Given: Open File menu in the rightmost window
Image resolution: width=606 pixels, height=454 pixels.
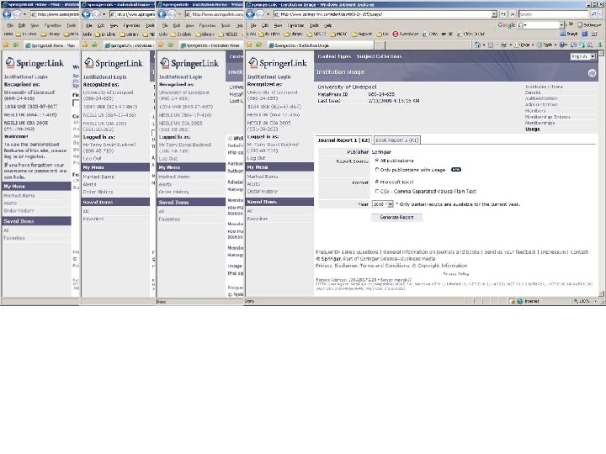Looking at the screenshot, I should pyautogui.click(x=253, y=25).
